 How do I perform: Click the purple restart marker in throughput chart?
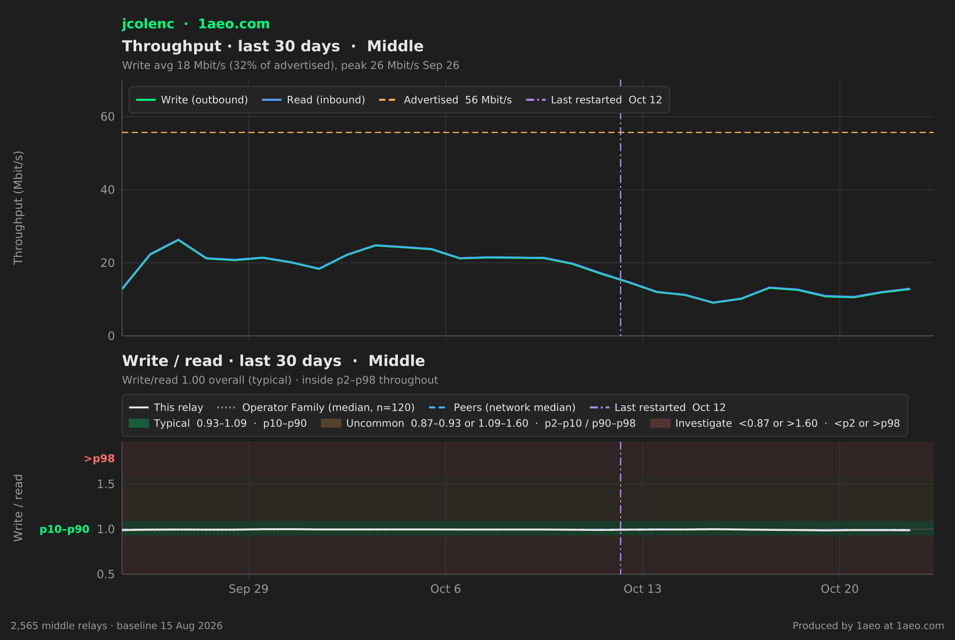(621, 208)
